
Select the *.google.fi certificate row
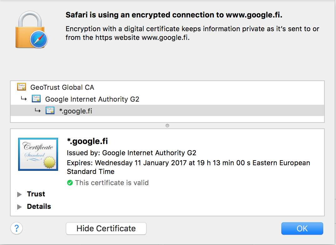(76, 111)
